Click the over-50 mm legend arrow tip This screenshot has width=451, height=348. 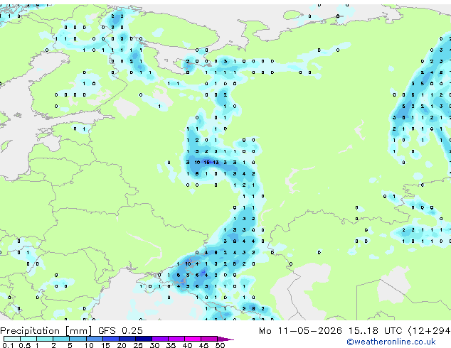tap(225, 339)
